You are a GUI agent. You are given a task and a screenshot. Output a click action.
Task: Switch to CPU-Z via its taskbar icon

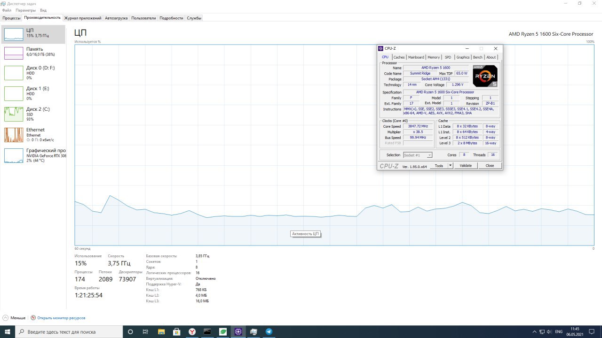click(x=238, y=331)
